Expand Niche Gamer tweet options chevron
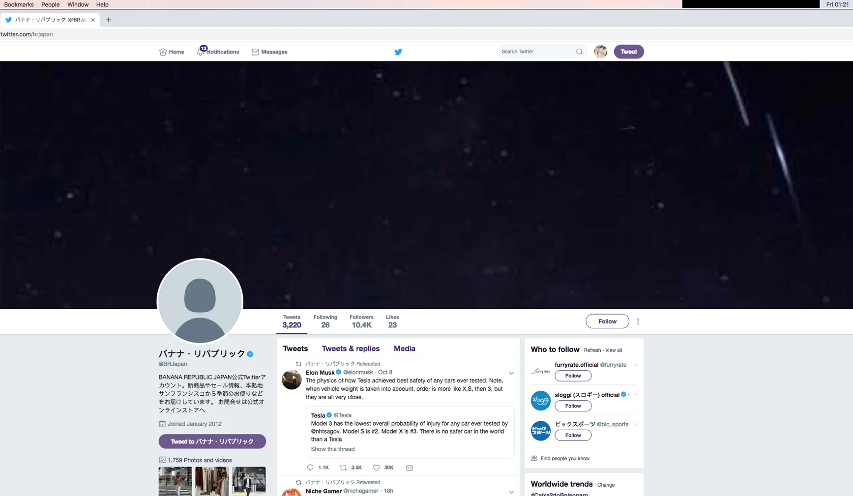The width and height of the screenshot is (853, 496). point(511,492)
